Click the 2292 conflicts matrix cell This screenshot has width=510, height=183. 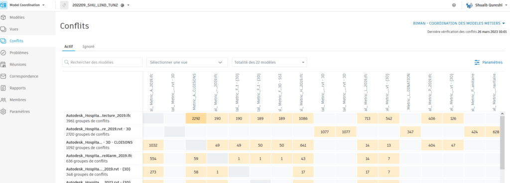(x=196, y=118)
